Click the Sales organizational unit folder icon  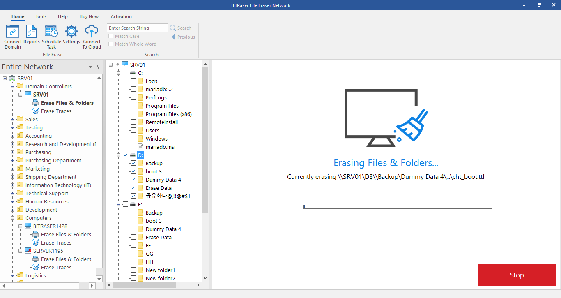[x=20, y=119]
